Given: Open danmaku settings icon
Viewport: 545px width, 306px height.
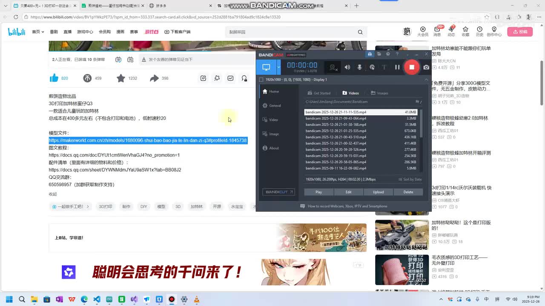Looking at the screenshot, I should click(130, 59).
